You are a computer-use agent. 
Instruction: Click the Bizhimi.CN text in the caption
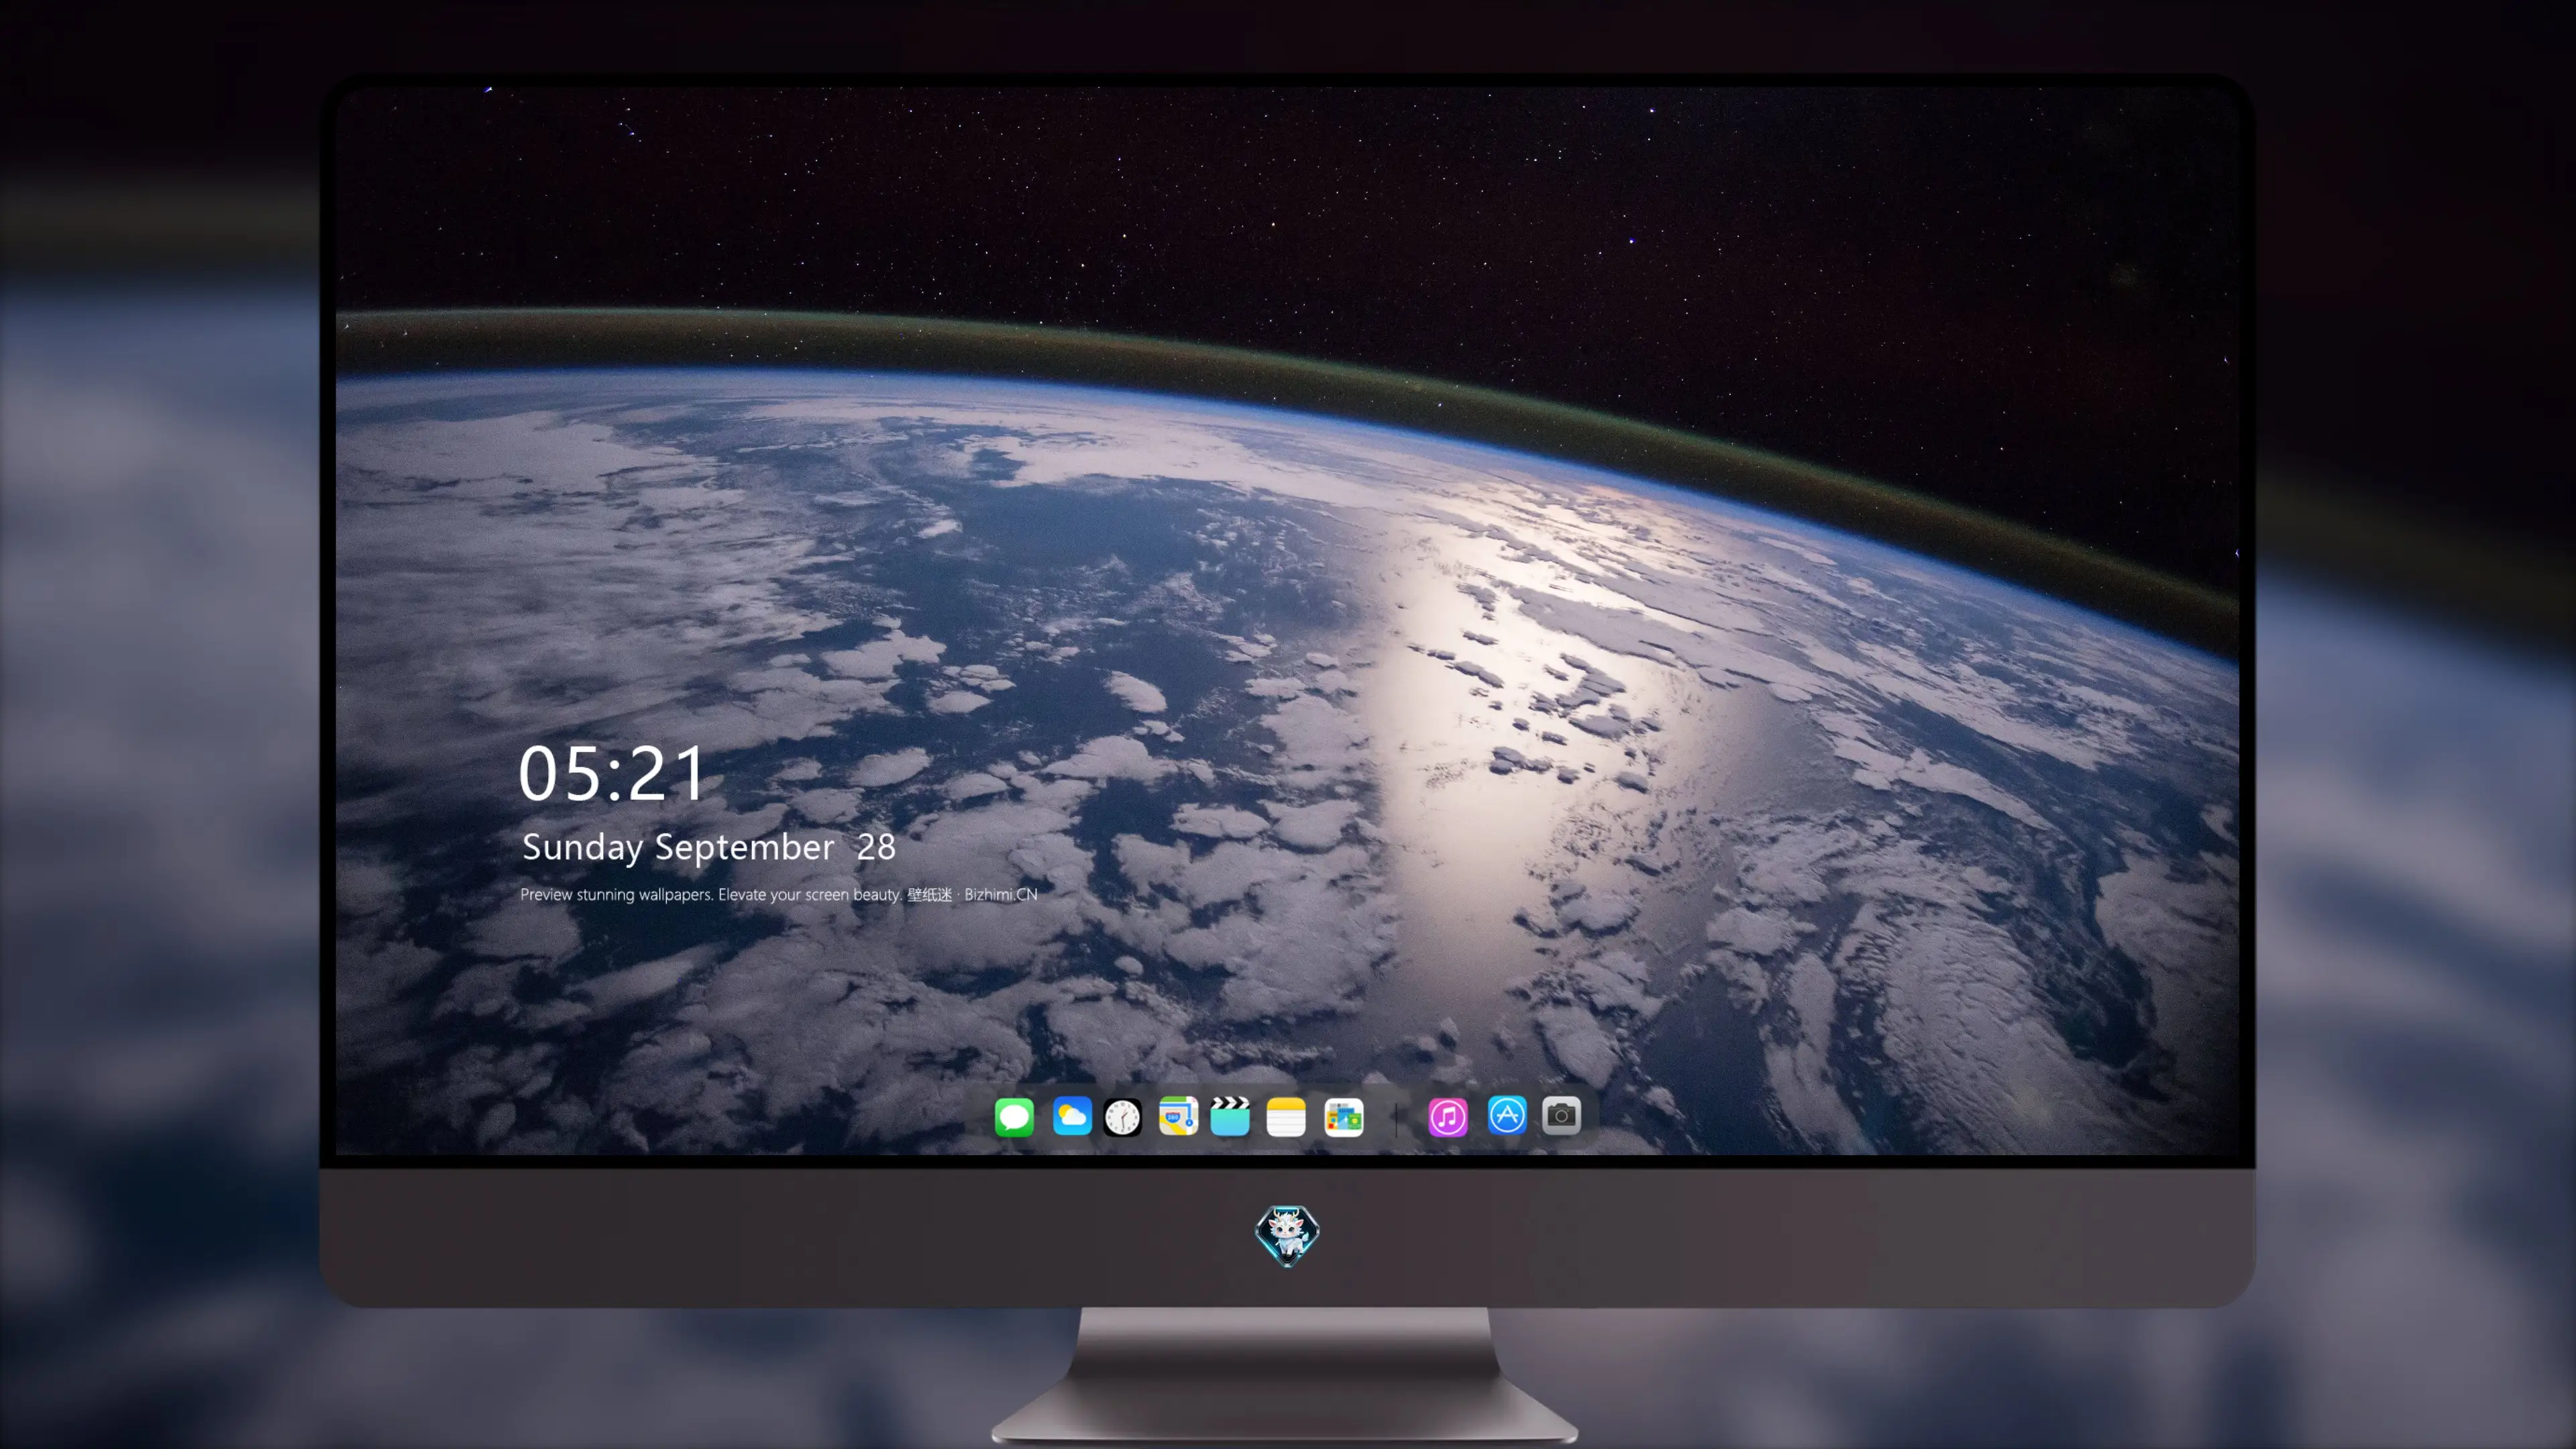point(1001,894)
